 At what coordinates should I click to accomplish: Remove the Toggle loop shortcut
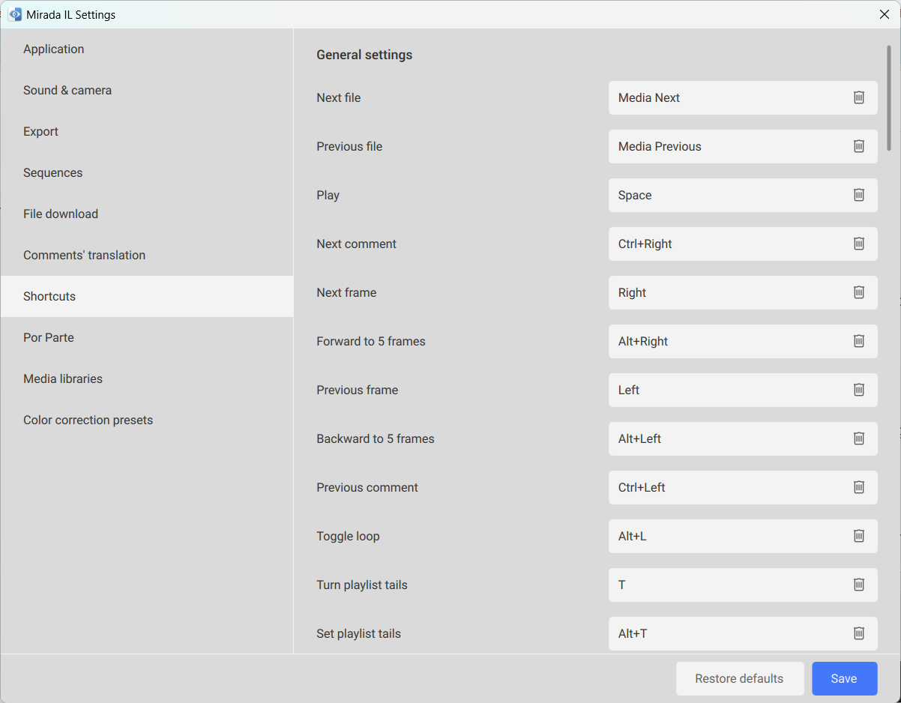click(x=859, y=536)
